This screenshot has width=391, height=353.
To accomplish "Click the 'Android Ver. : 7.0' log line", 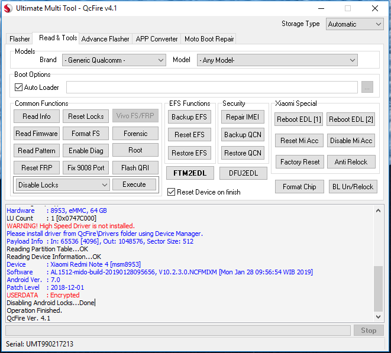I will [x=33, y=280].
